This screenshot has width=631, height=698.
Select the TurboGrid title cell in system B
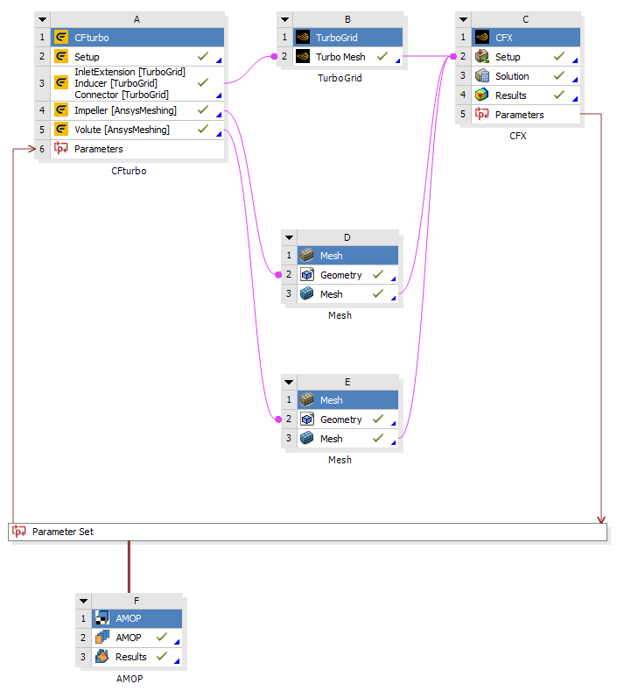(348, 38)
